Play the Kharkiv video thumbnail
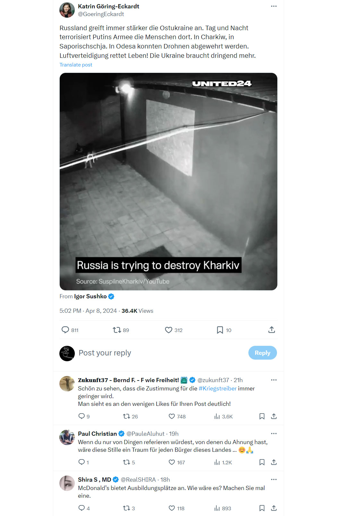This screenshot has width=337, height=516. (x=168, y=182)
